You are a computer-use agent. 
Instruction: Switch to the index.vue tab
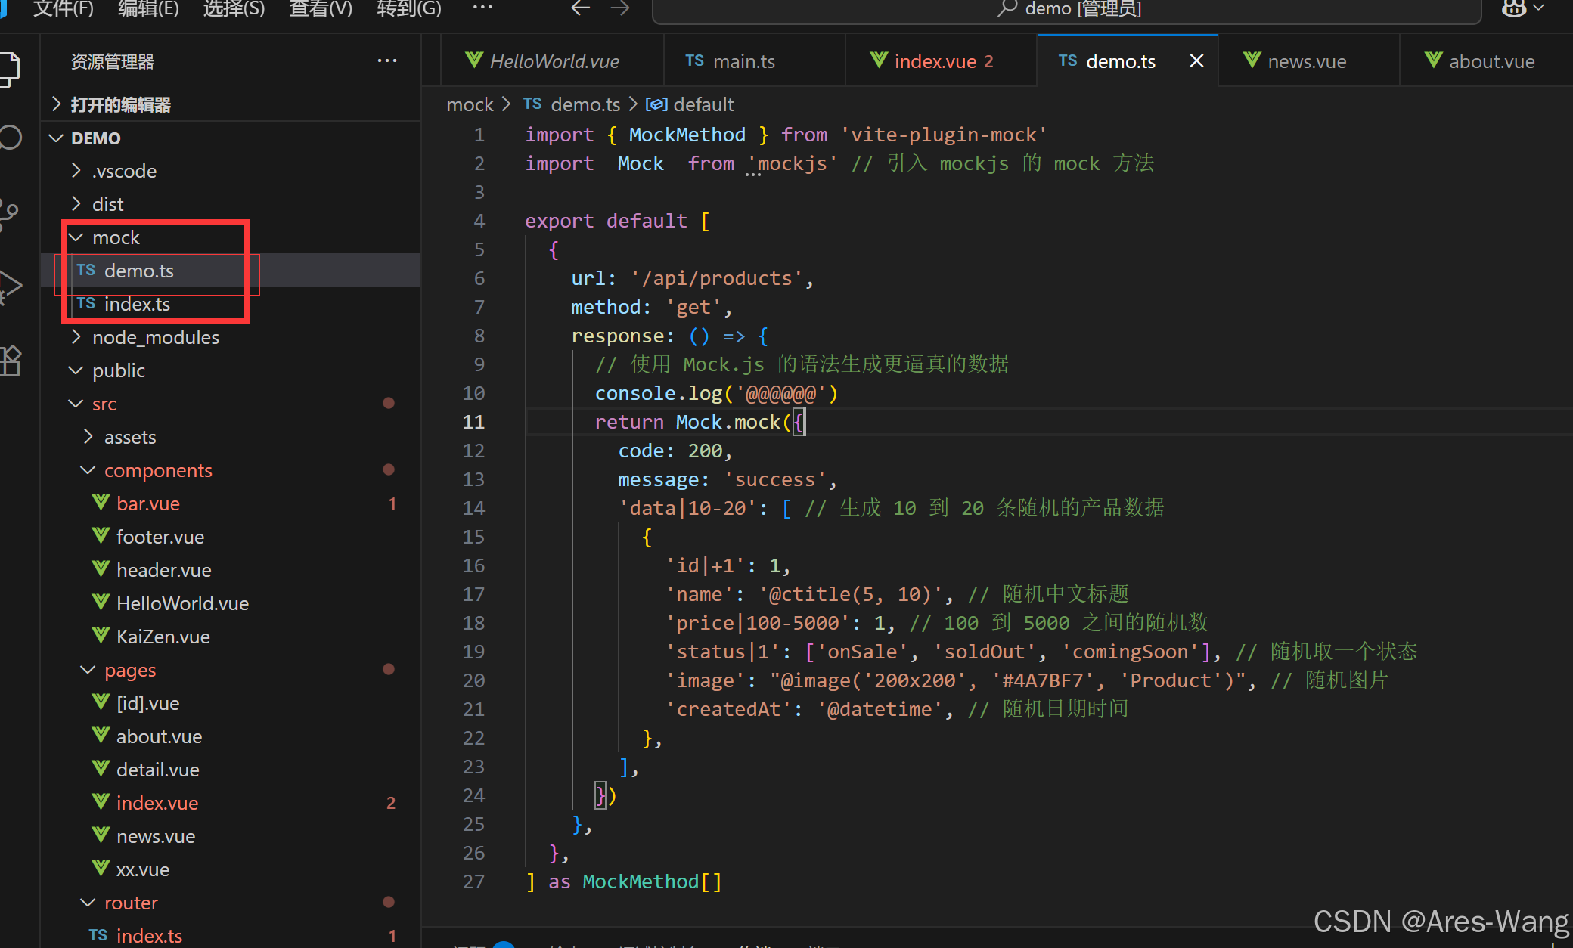point(941,61)
